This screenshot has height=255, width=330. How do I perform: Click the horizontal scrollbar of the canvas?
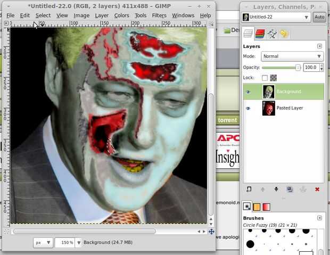click(x=84, y=232)
